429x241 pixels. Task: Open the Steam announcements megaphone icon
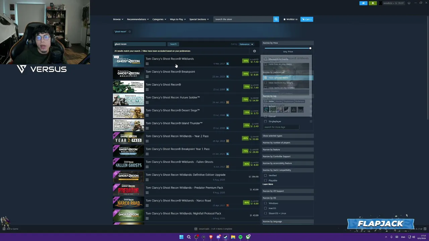[x=364, y=3]
